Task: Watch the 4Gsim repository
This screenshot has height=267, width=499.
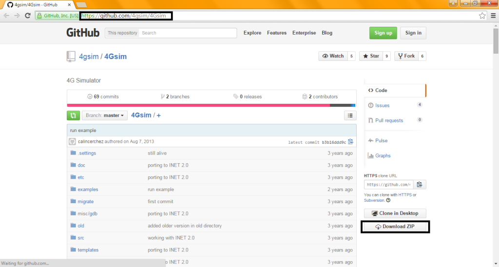Action: [332, 56]
